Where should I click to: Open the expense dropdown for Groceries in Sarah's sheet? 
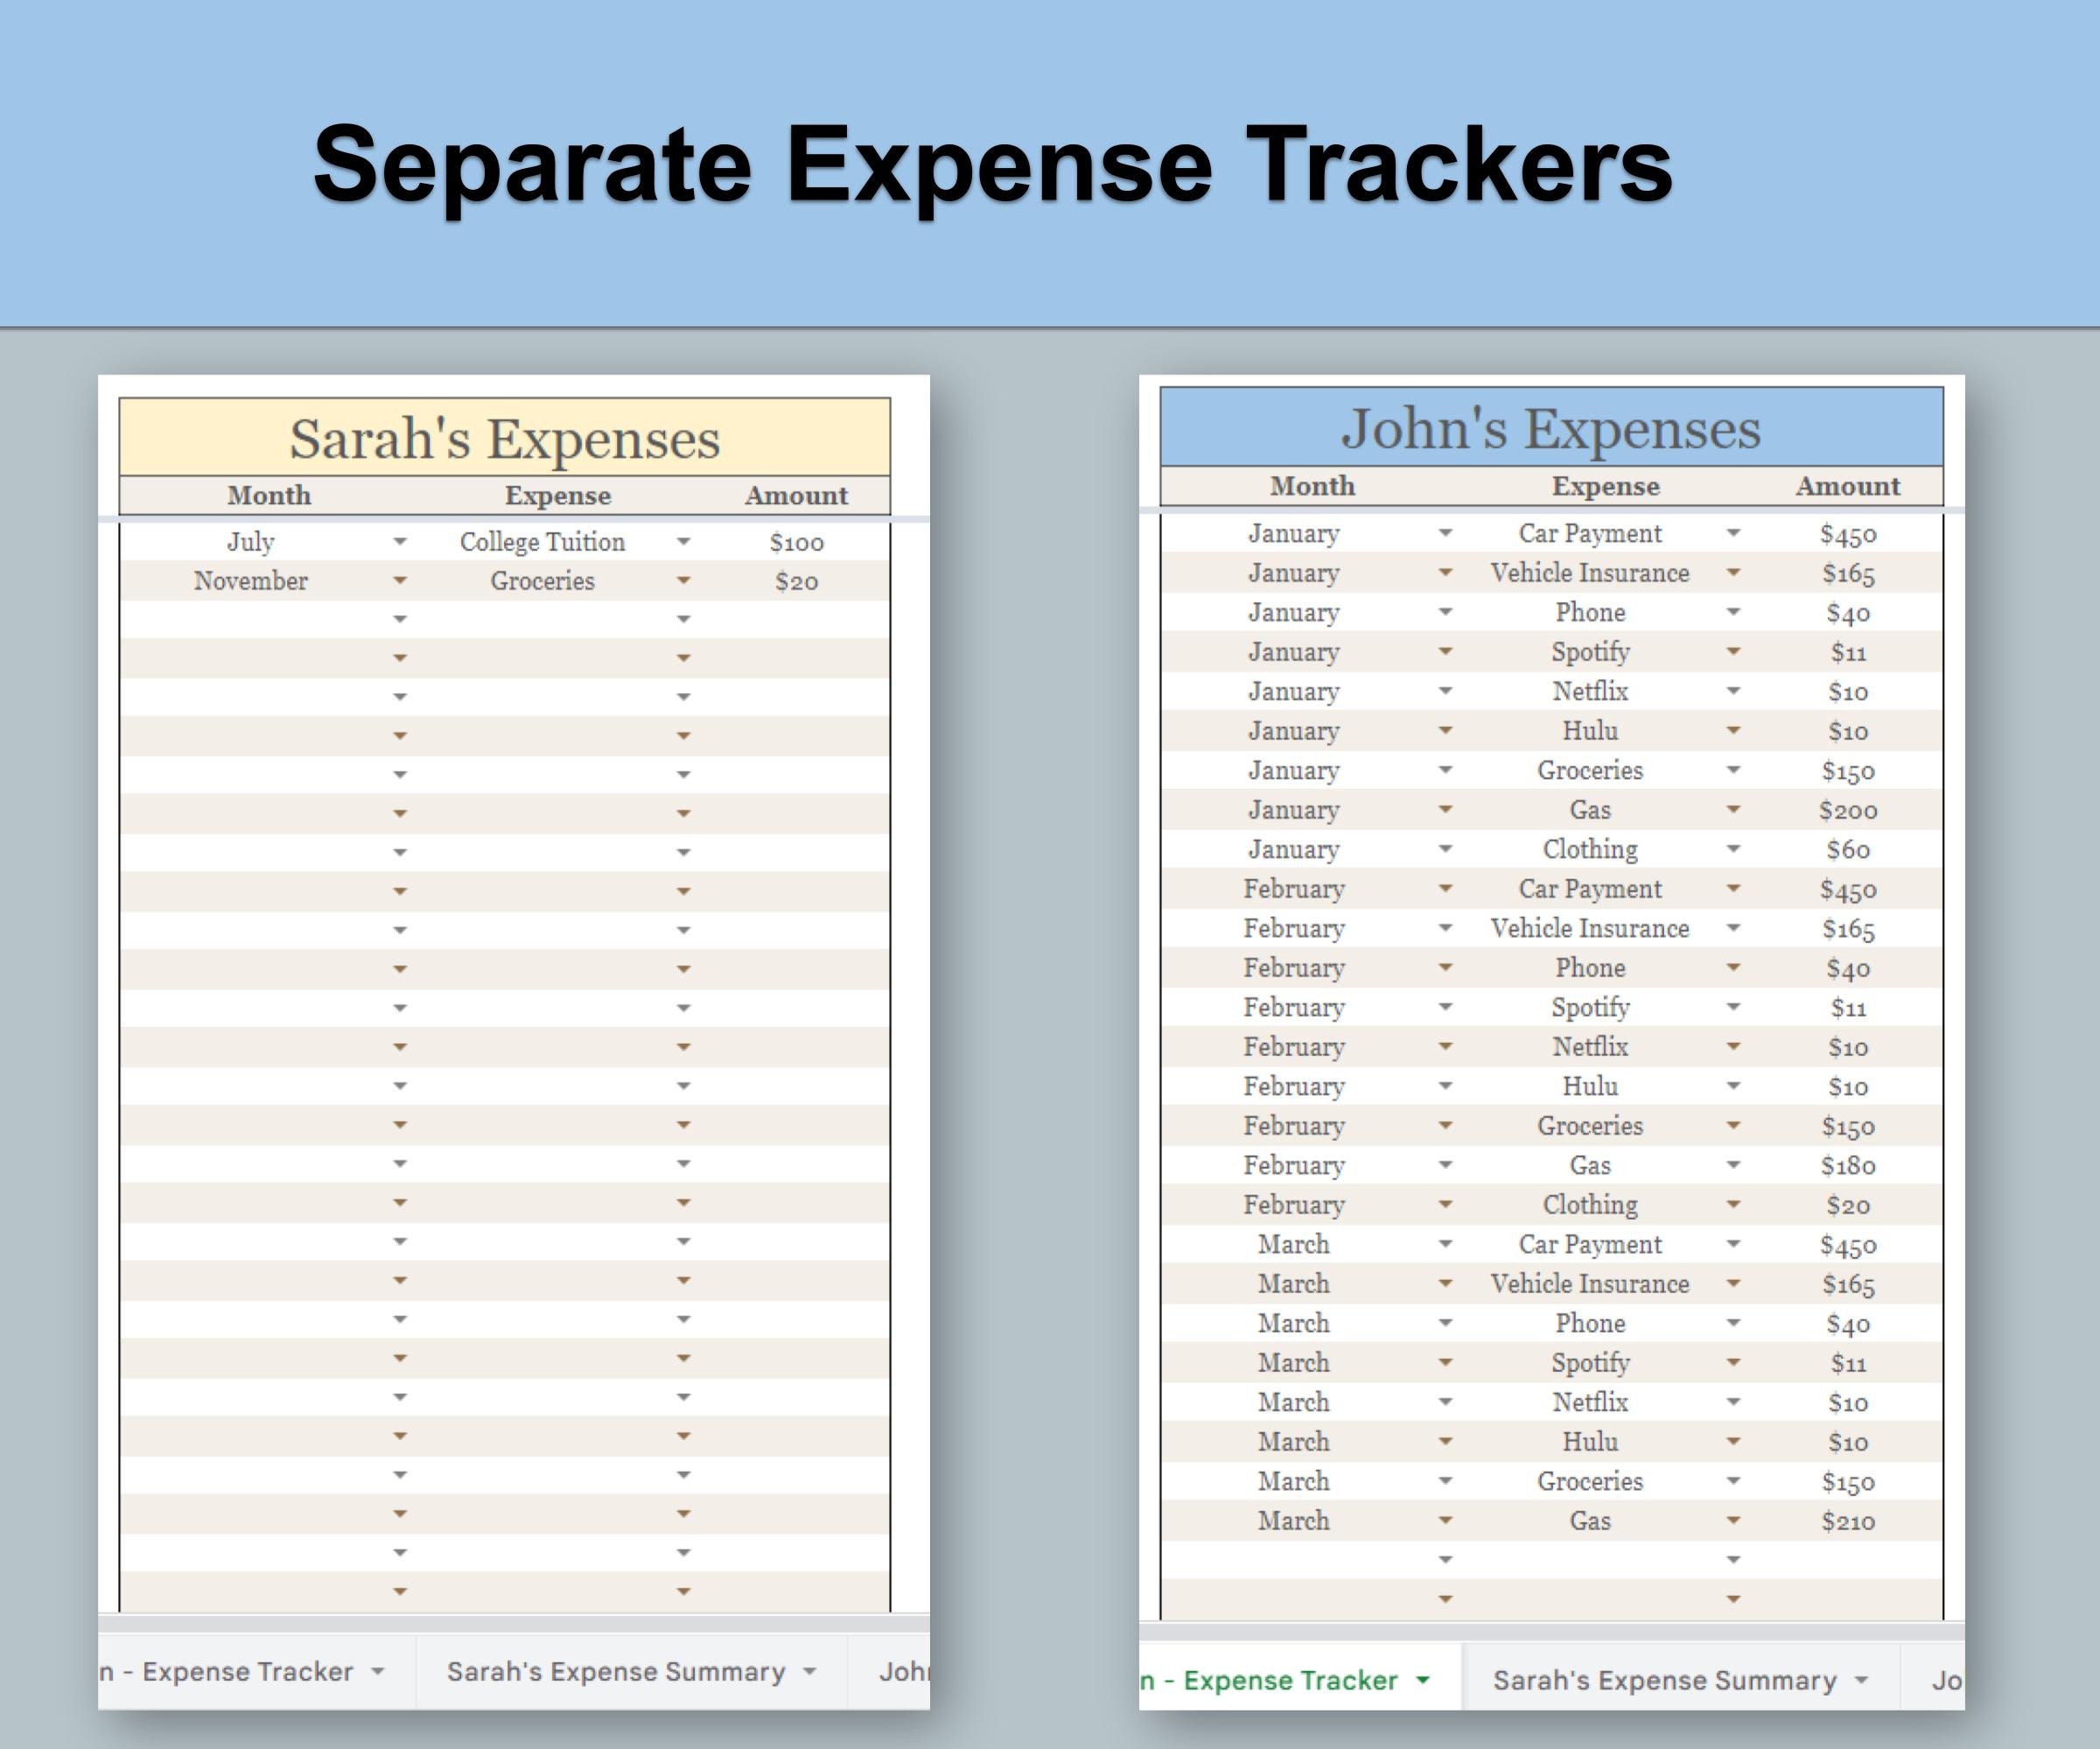(685, 580)
